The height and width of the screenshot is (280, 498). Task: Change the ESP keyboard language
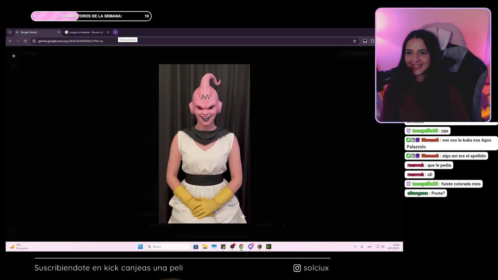[x=370, y=247]
